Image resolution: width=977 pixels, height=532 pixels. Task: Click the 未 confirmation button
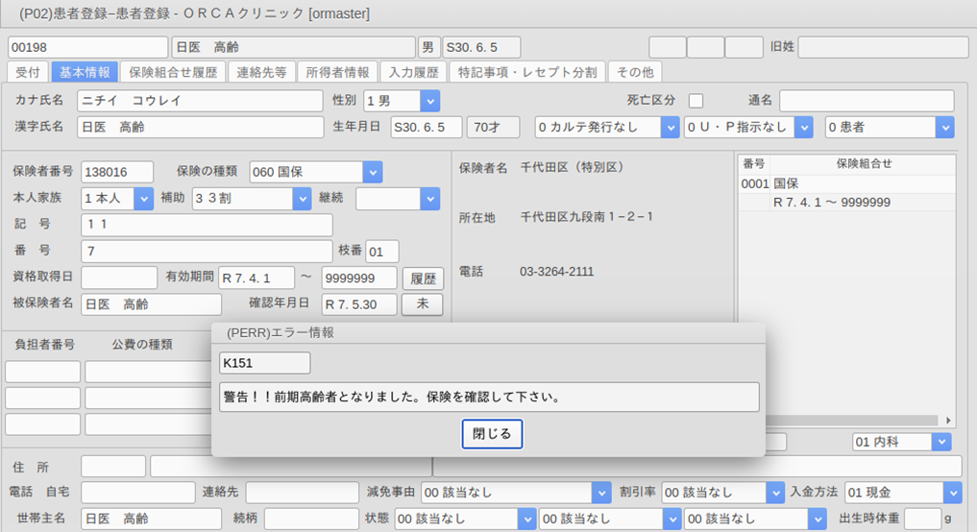click(x=422, y=304)
